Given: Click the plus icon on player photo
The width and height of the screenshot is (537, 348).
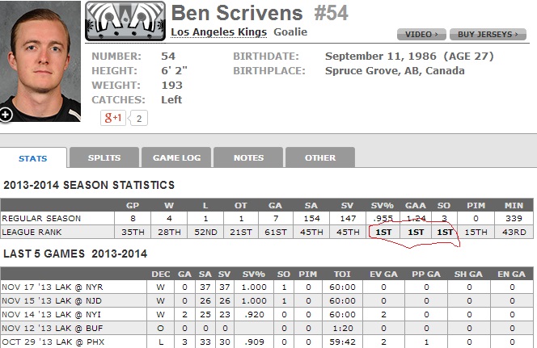Looking at the screenshot, I should 6,115.
